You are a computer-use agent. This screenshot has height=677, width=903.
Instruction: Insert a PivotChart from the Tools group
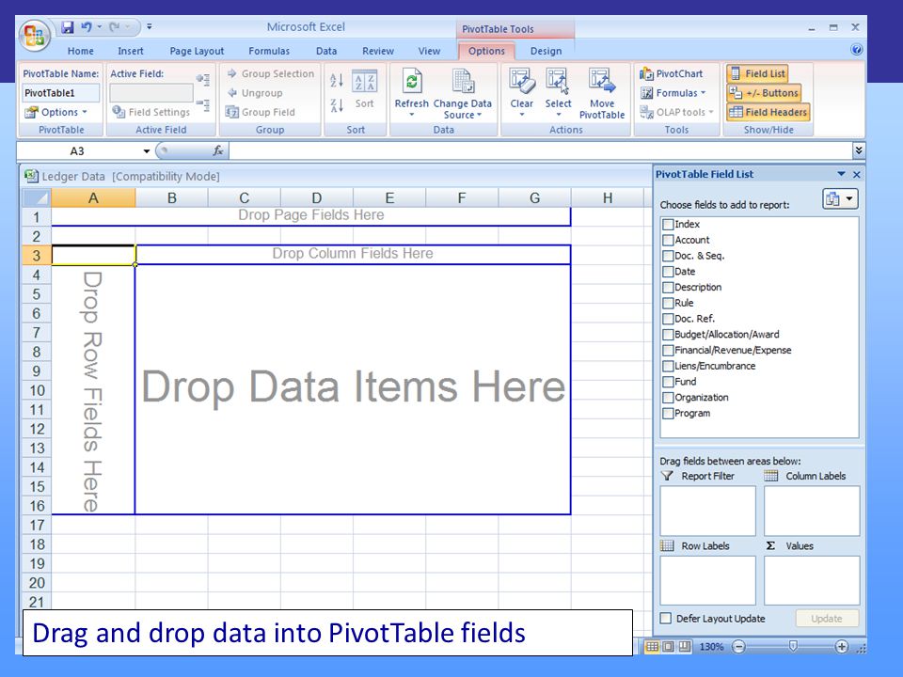tap(672, 73)
